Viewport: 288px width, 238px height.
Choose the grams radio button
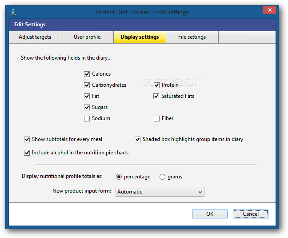162,177
